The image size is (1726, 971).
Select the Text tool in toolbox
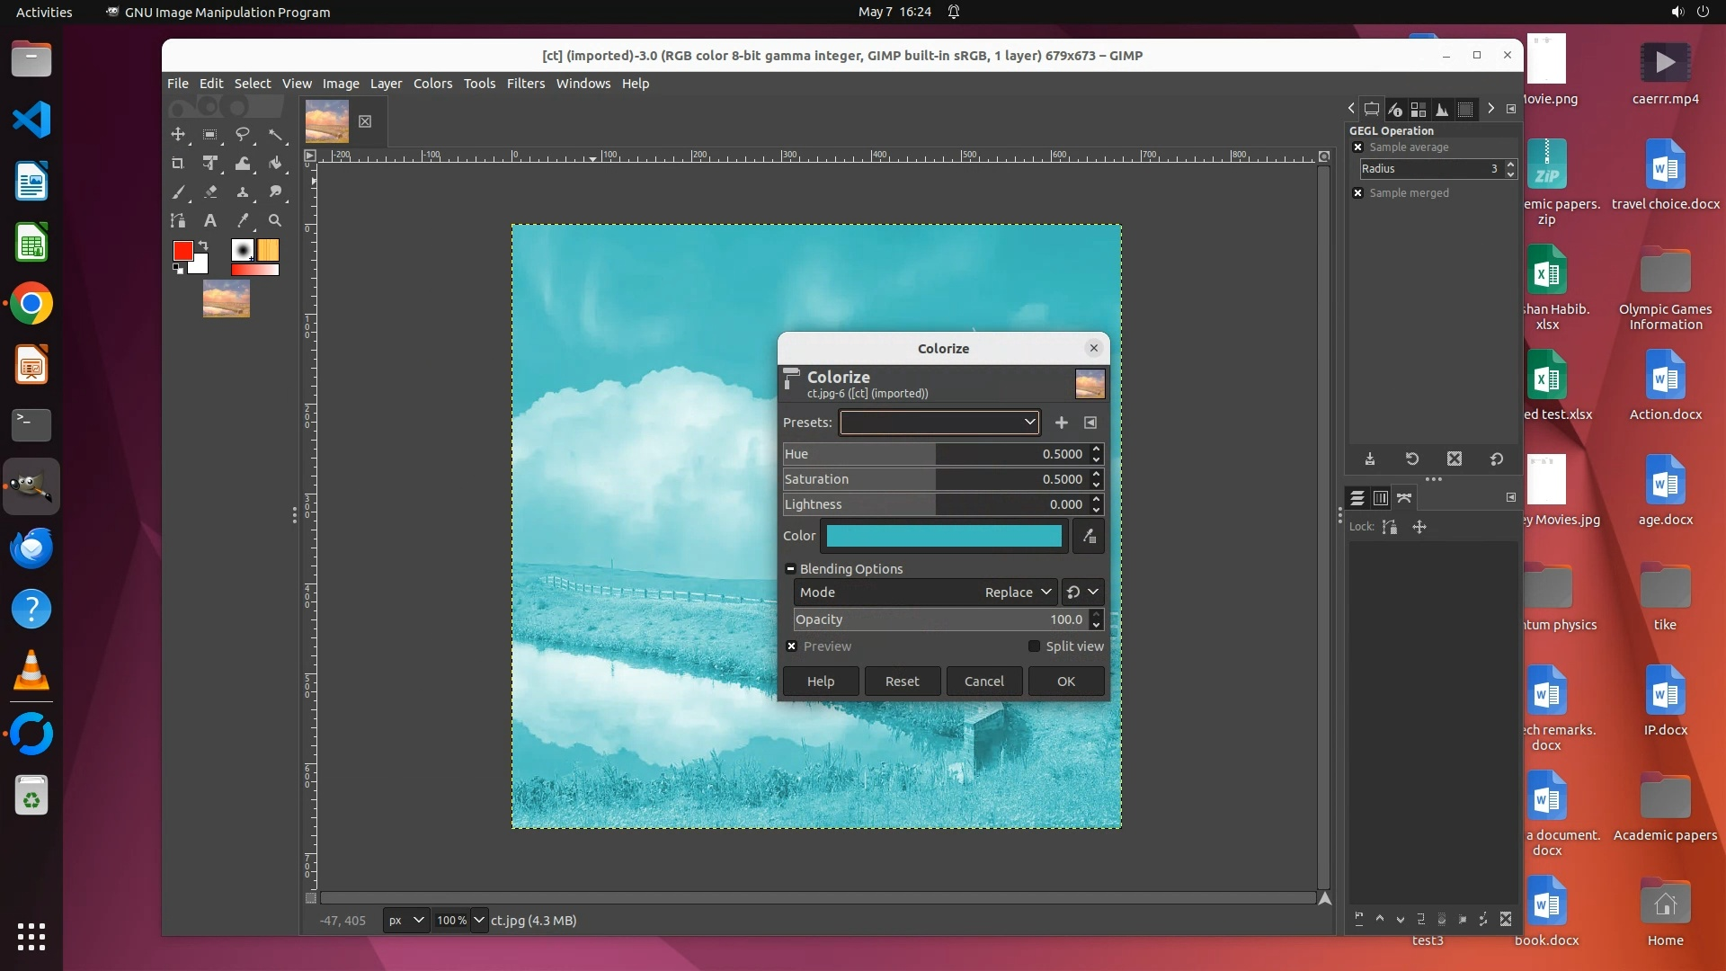point(209,220)
